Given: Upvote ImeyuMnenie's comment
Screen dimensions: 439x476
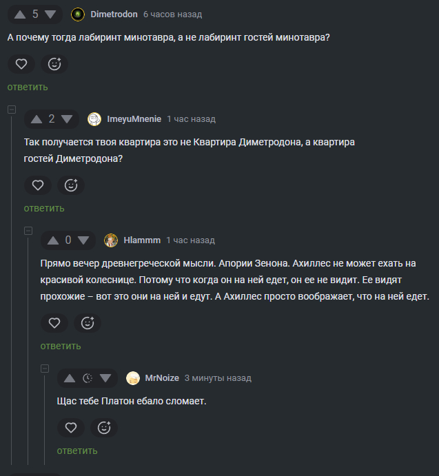Looking at the screenshot, I should click(x=36, y=118).
